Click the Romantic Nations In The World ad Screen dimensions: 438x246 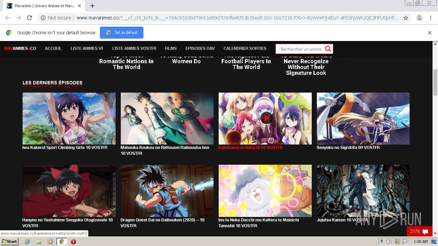click(x=127, y=61)
